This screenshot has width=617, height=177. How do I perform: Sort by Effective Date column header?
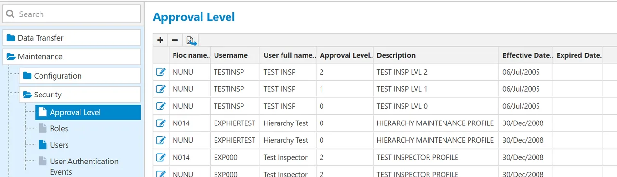click(x=526, y=55)
